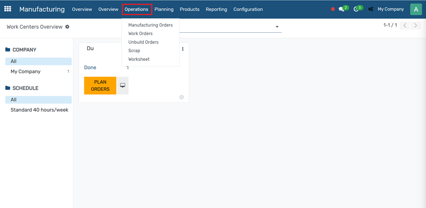Select Work Orders in the dropdown menu
Viewport: 426px width, 208px height.
pyautogui.click(x=140, y=34)
